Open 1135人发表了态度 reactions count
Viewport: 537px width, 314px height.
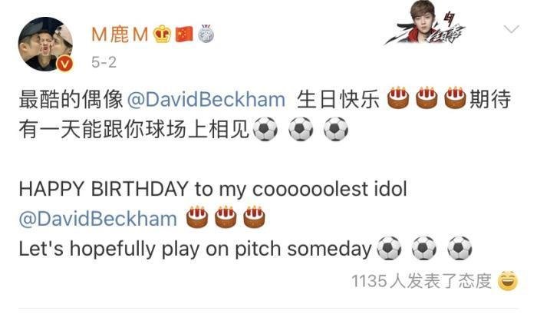tap(422, 282)
